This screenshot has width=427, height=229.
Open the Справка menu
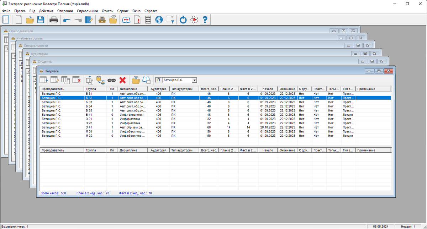tap(151, 11)
